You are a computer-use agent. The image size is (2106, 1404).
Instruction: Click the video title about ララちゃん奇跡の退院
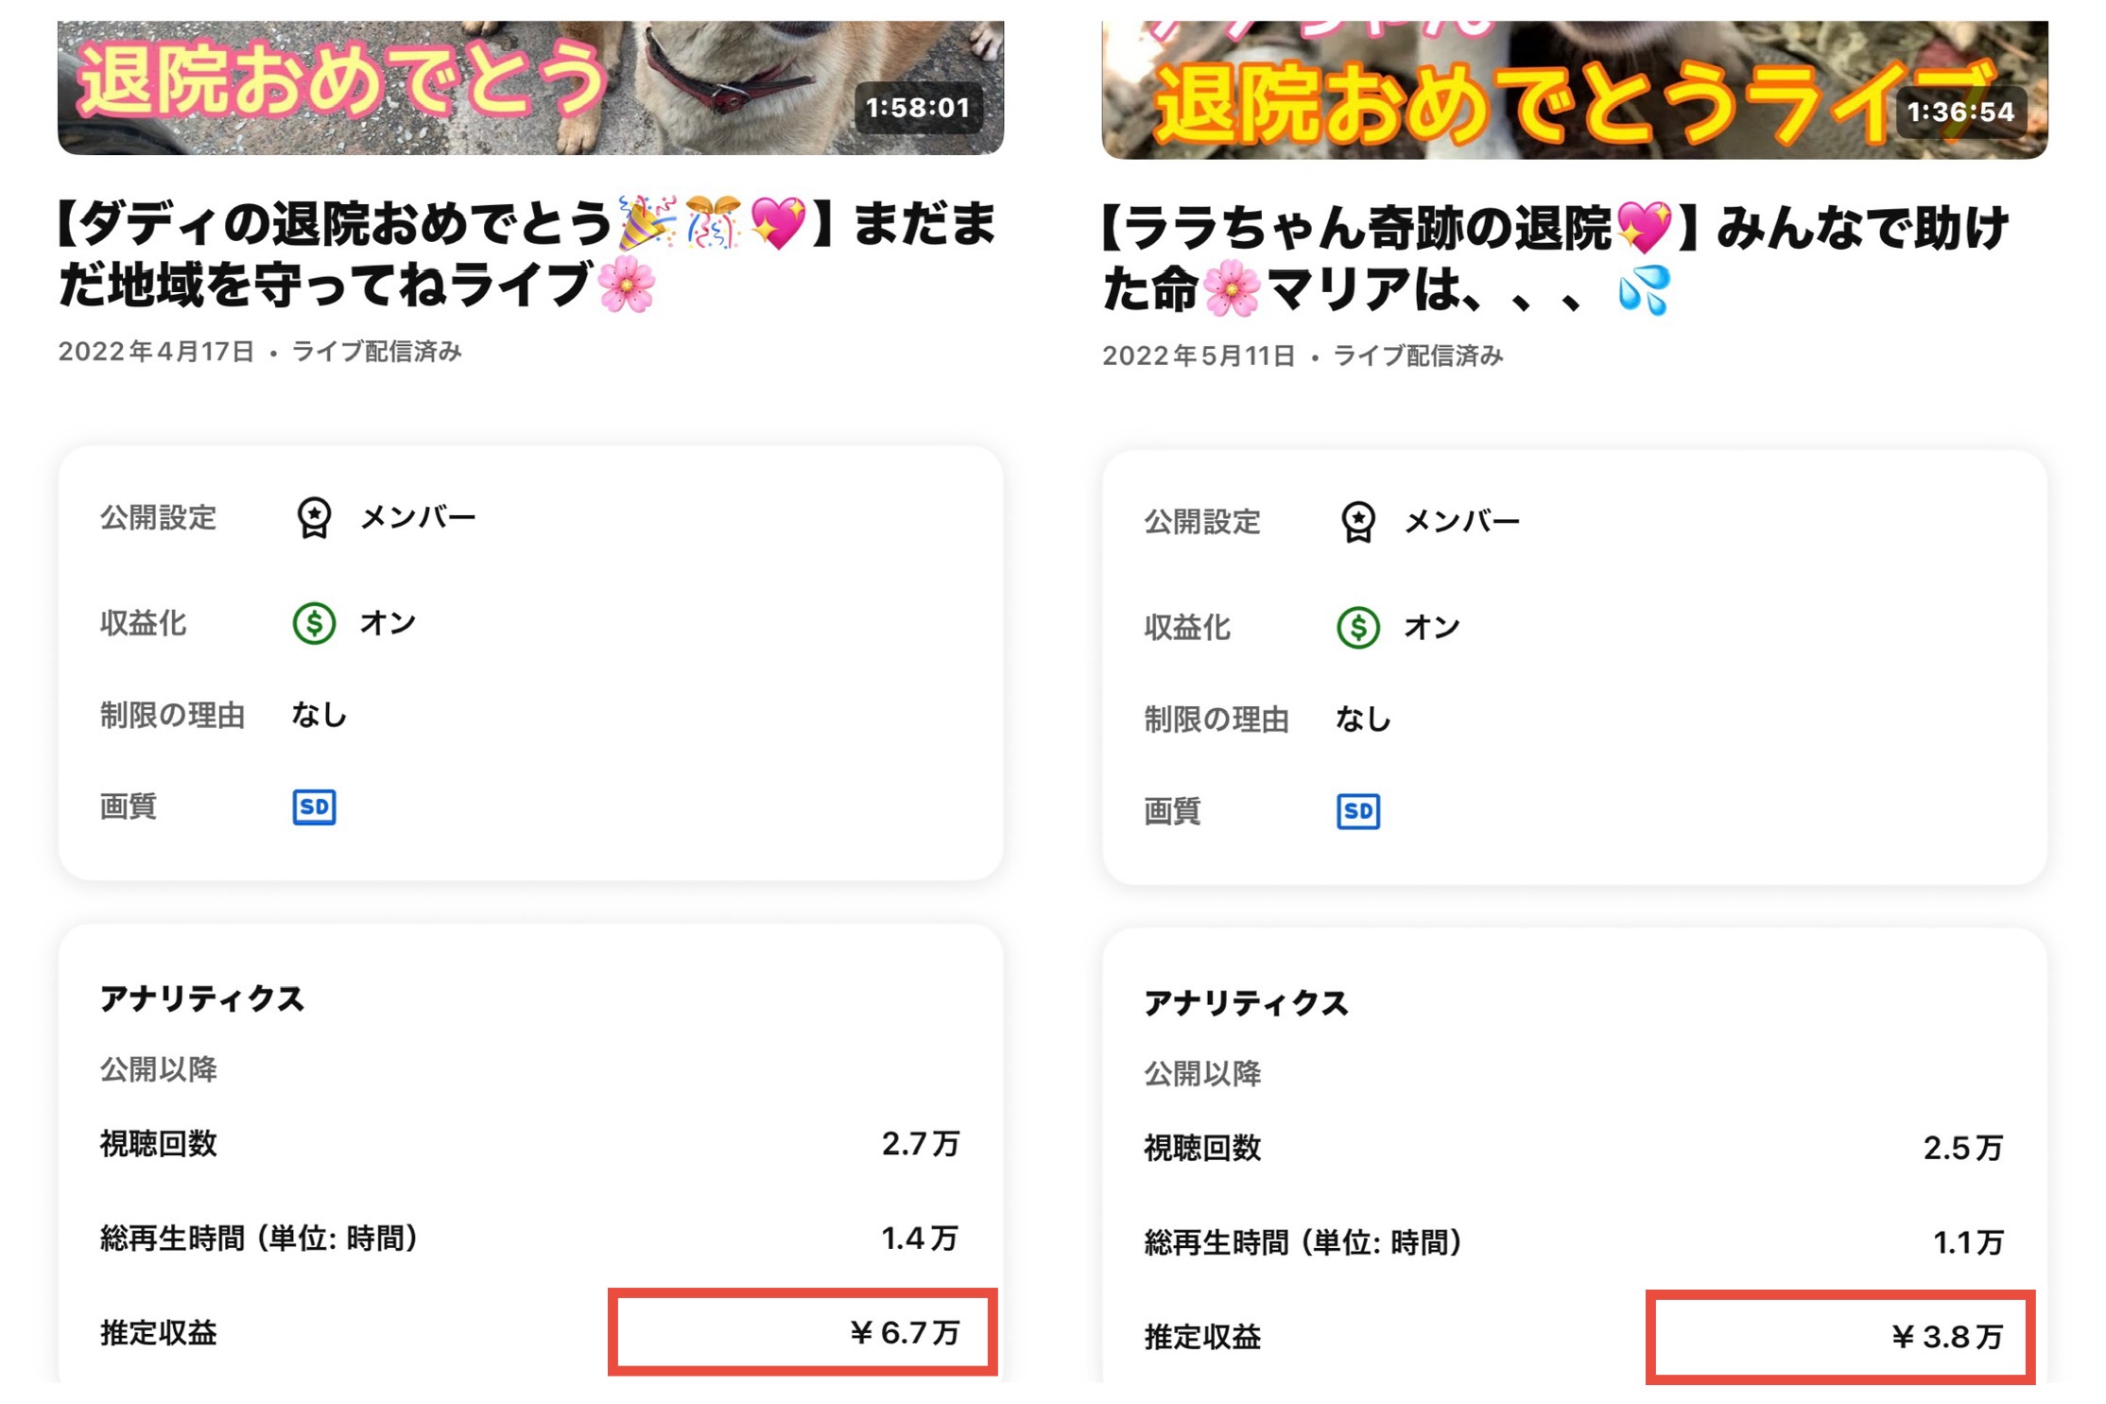click(1555, 257)
